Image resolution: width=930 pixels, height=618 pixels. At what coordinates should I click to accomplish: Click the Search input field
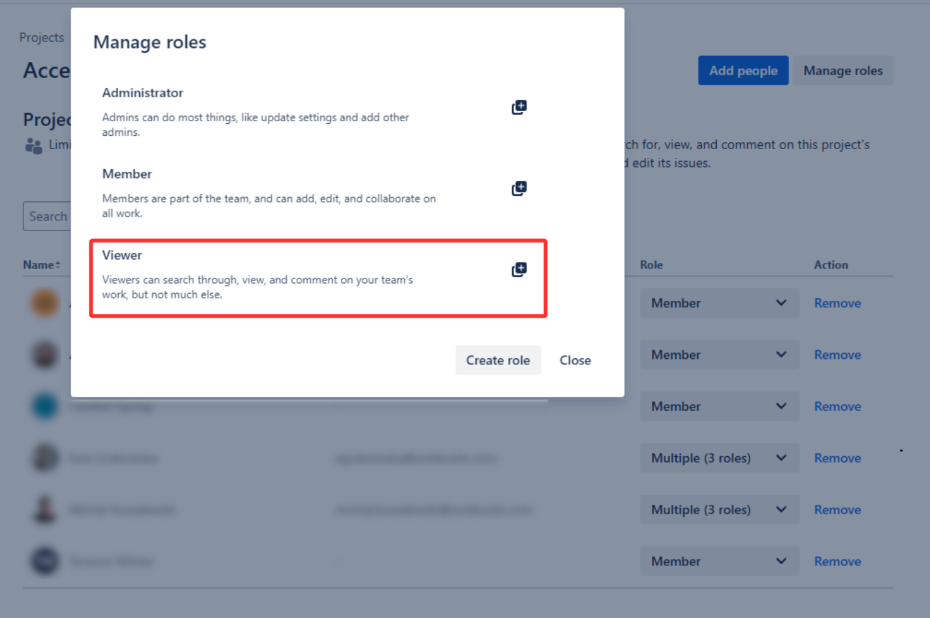(47, 216)
